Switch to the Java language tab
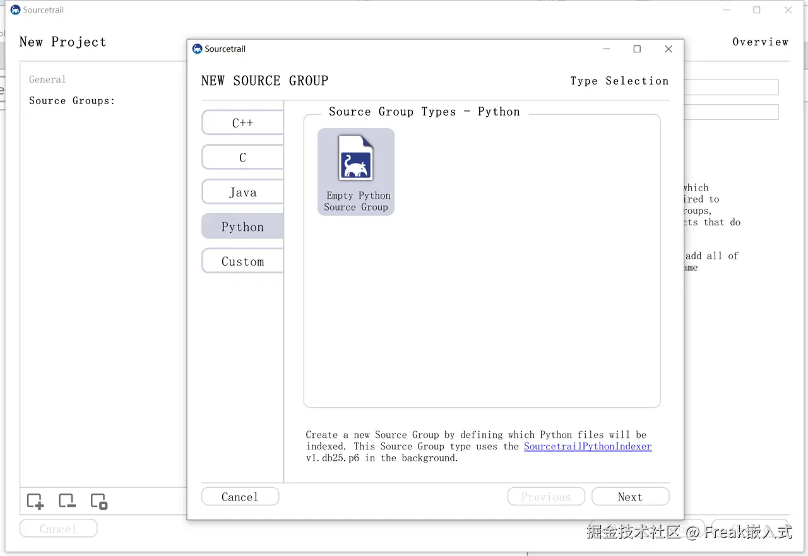 [x=242, y=192]
